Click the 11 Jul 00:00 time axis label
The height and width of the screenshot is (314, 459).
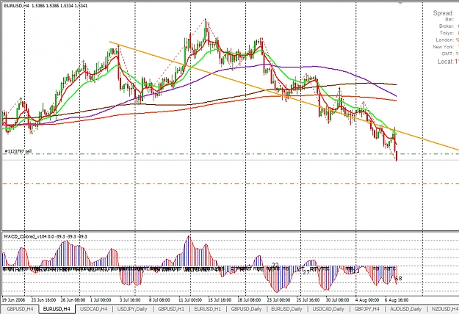coord(190,299)
